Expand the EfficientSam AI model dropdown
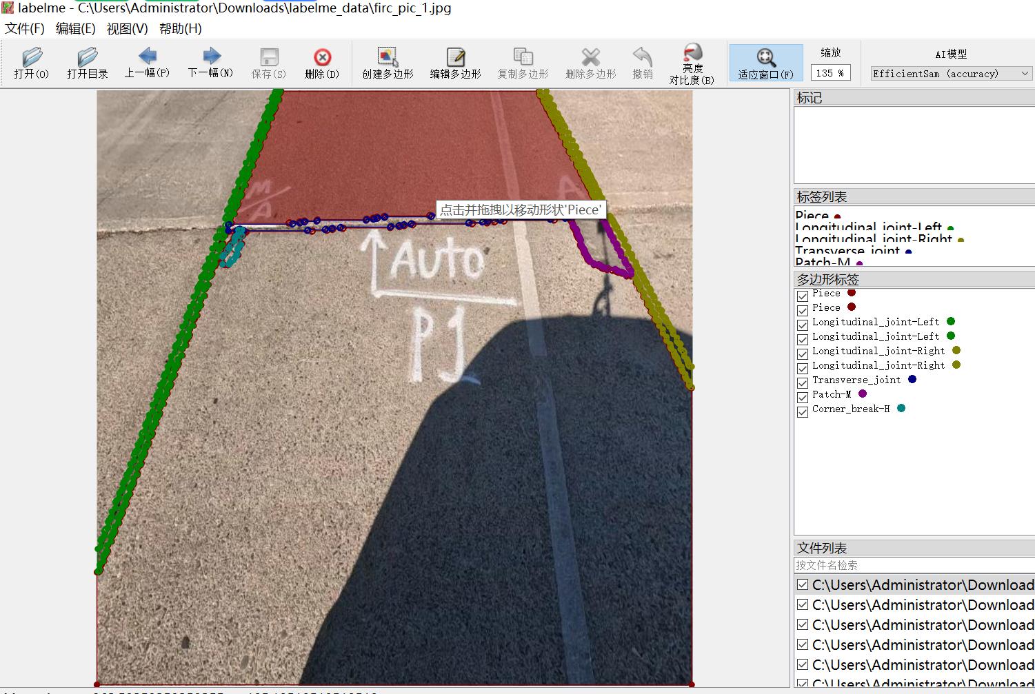Image resolution: width=1035 pixels, height=694 pixels. pyautogui.click(x=951, y=73)
